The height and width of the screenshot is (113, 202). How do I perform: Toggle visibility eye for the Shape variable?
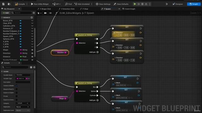pos(32,50)
